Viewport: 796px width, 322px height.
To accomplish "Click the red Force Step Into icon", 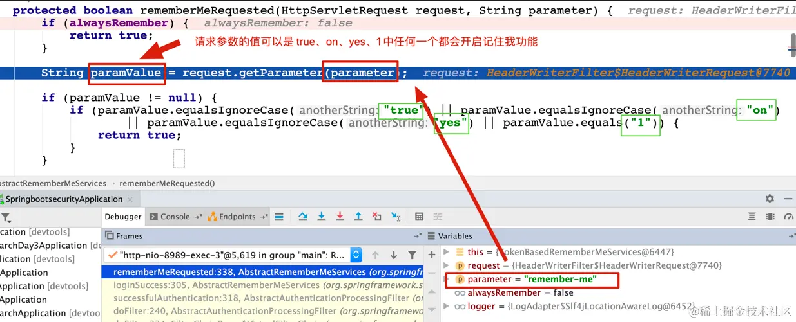I will click(x=340, y=217).
